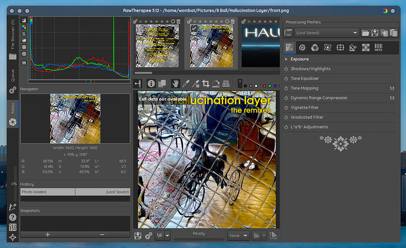The height and width of the screenshot is (248, 406).
Task: Select the histogram scope type button
Action: click(x=24, y=20)
